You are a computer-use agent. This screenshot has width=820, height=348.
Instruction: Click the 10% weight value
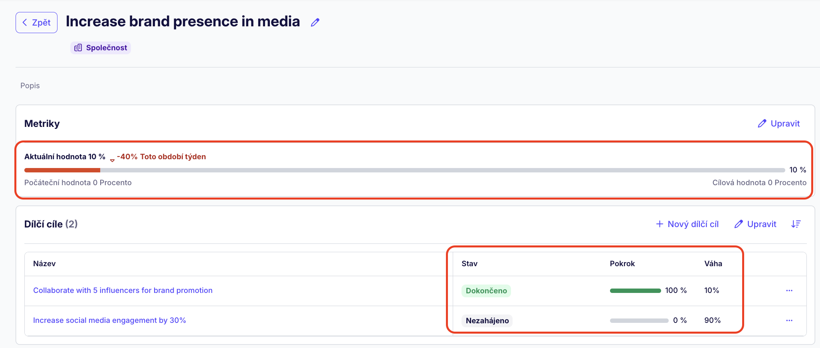pos(712,290)
